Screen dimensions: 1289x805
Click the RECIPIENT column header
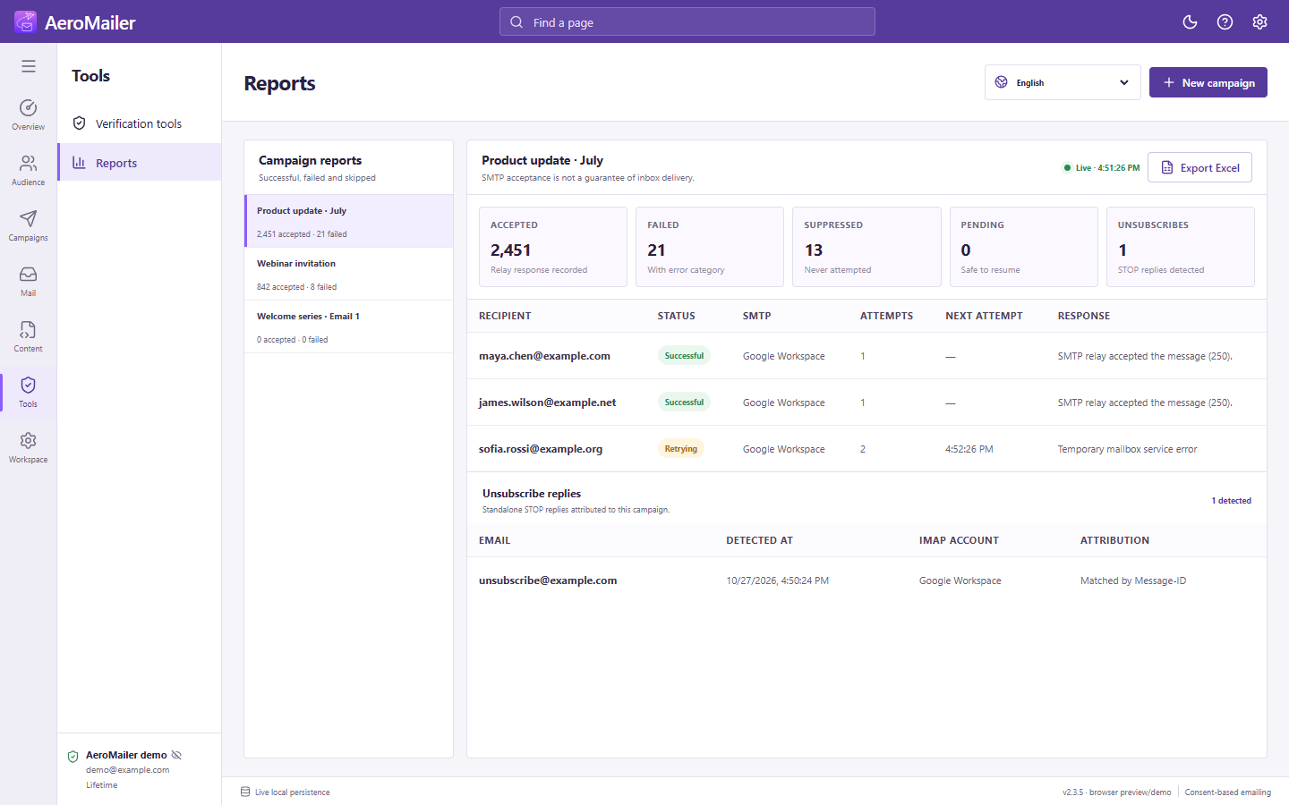(505, 316)
